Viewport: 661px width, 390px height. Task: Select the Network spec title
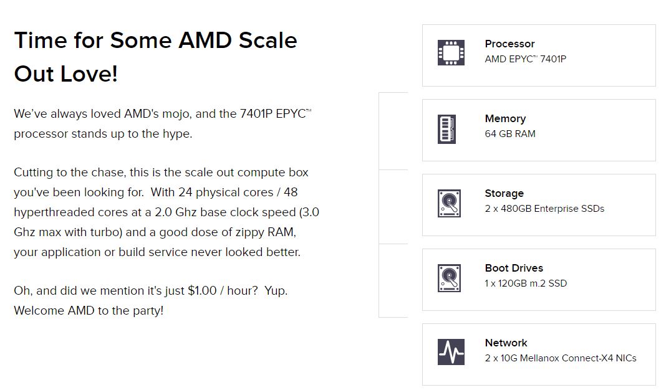point(506,343)
